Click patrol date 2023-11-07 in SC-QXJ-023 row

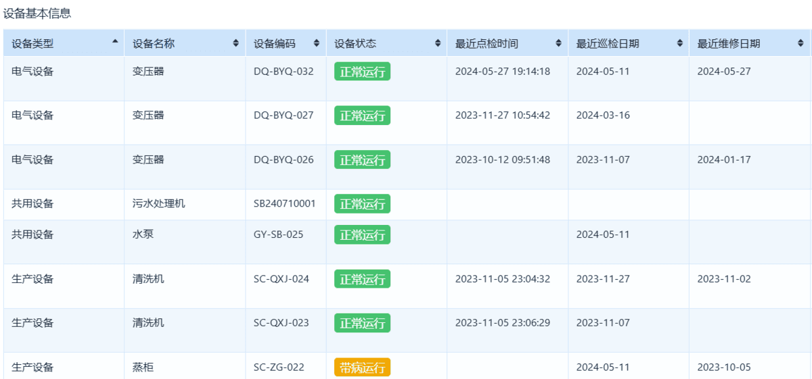pos(603,322)
